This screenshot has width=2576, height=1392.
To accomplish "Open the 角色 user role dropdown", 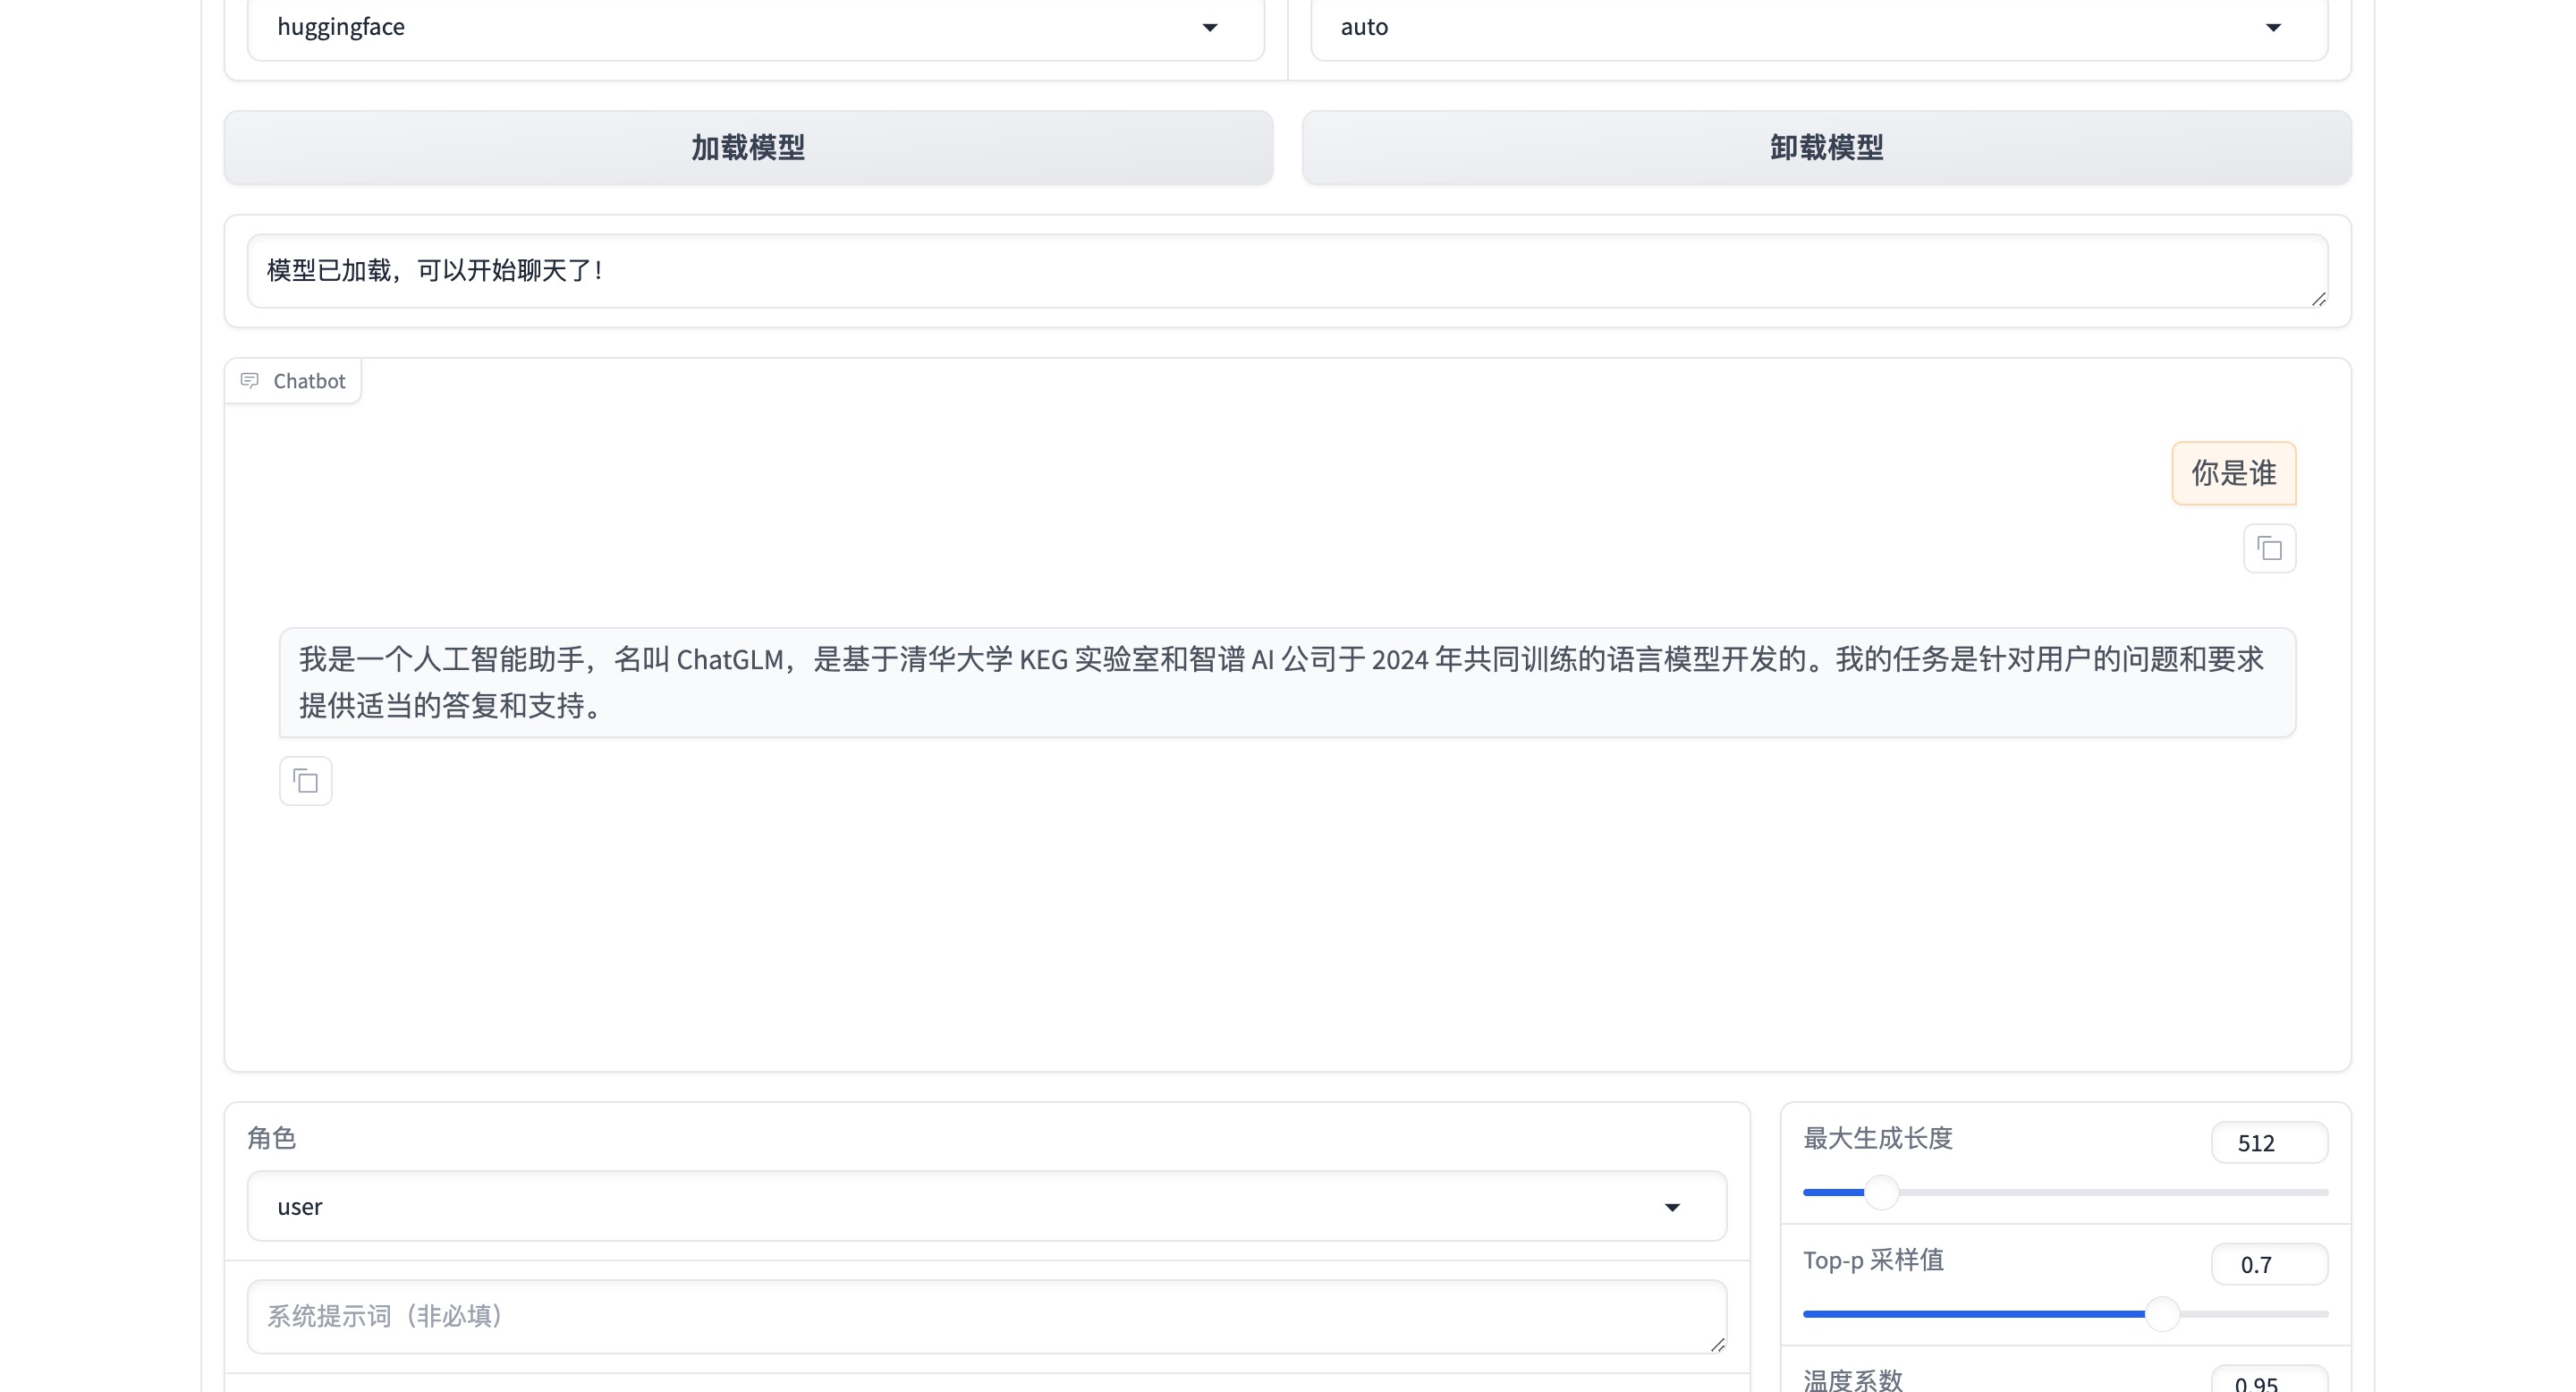I will (985, 1206).
